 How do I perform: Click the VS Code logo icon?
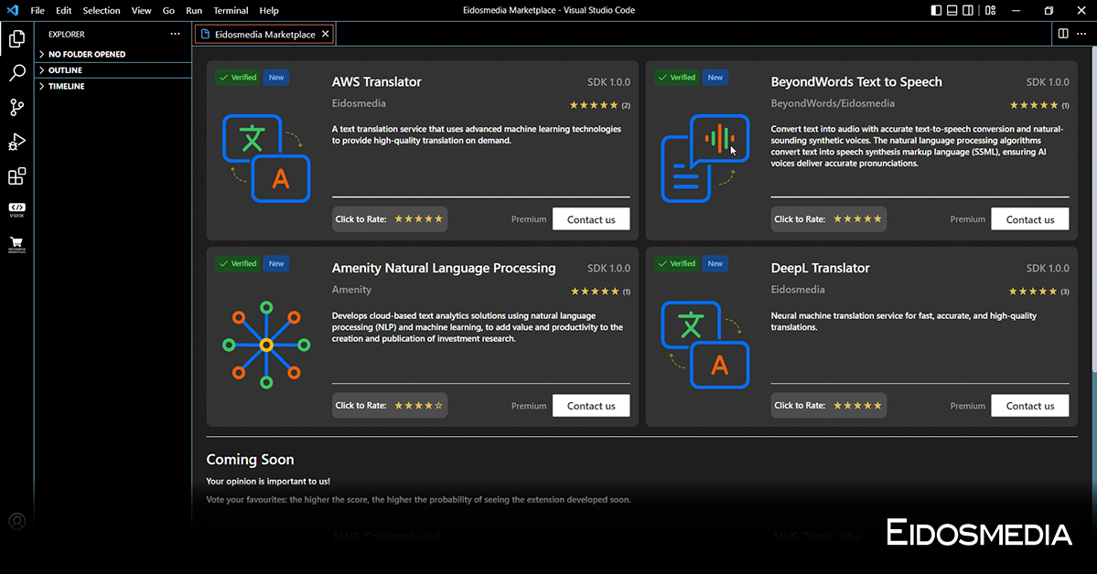[13, 10]
